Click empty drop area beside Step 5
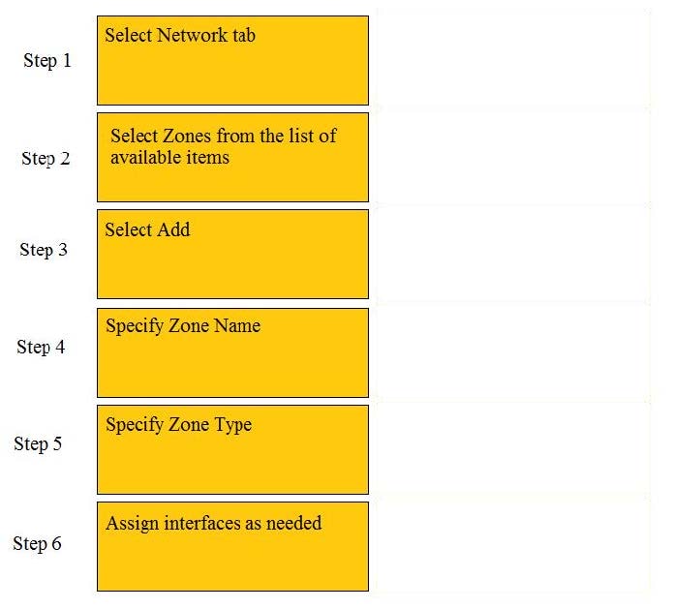Screen dimensions: 673x609 [x=513, y=449]
